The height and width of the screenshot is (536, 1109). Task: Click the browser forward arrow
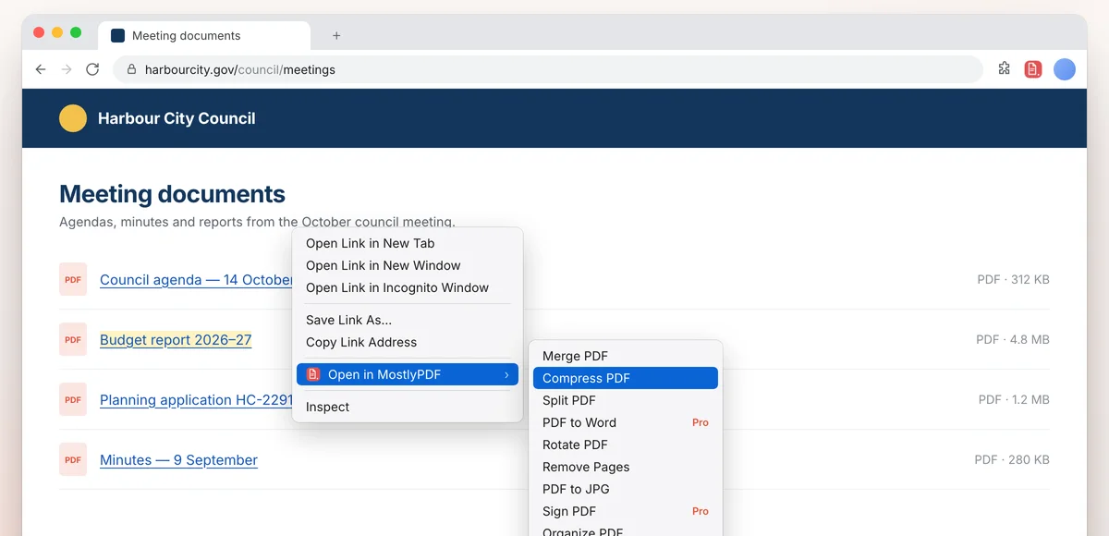tap(67, 69)
